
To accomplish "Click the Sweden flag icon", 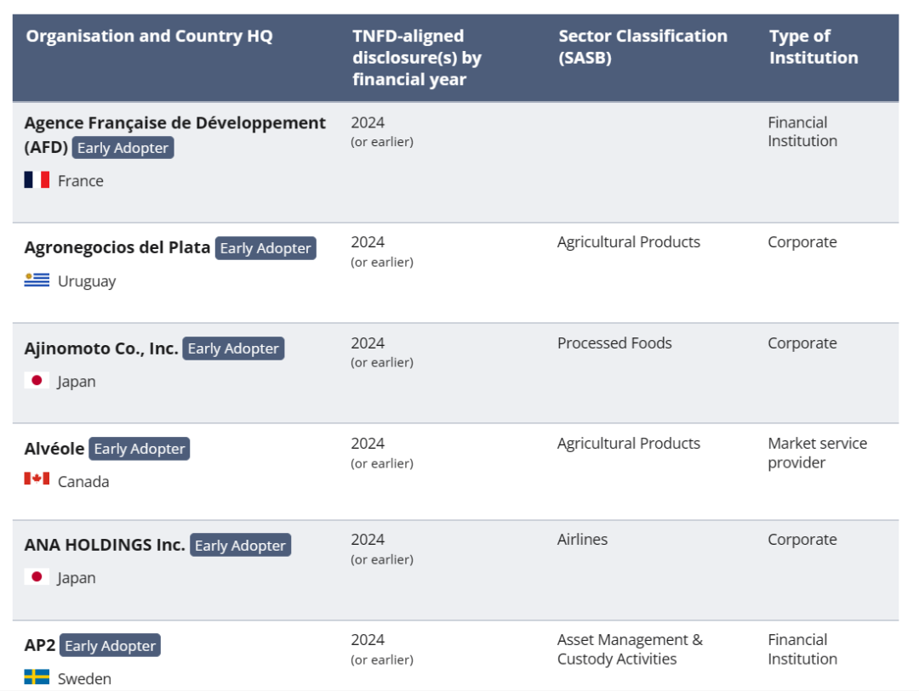I will [37, 677].
